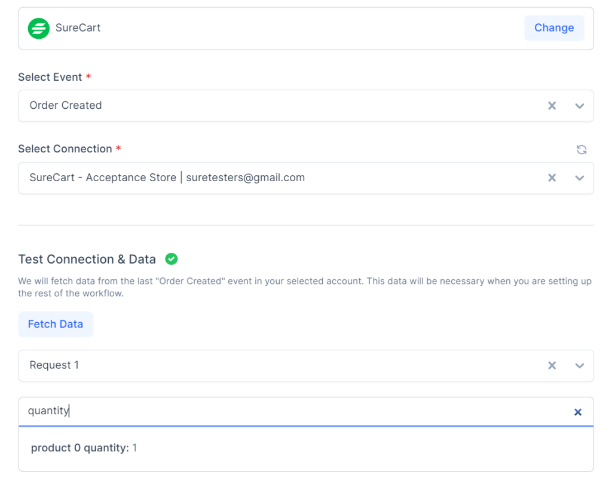Select the product 0 quantity result
This screenshot has height=486, width=612.
click(84, 448)
